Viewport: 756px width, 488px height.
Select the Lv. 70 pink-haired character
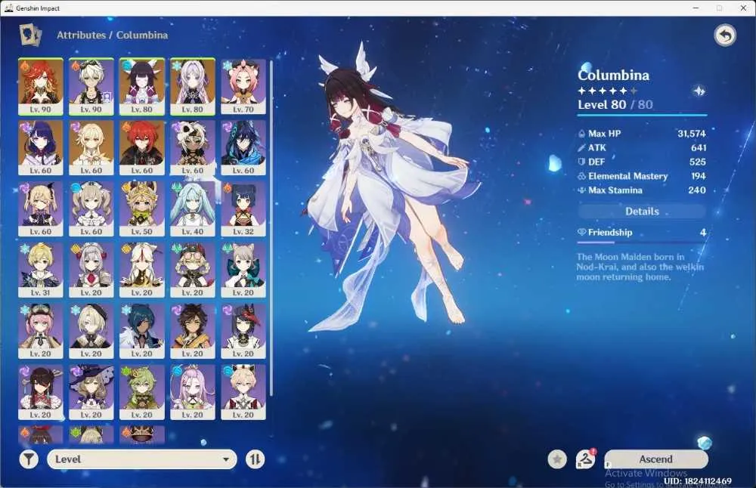(243, 87)
